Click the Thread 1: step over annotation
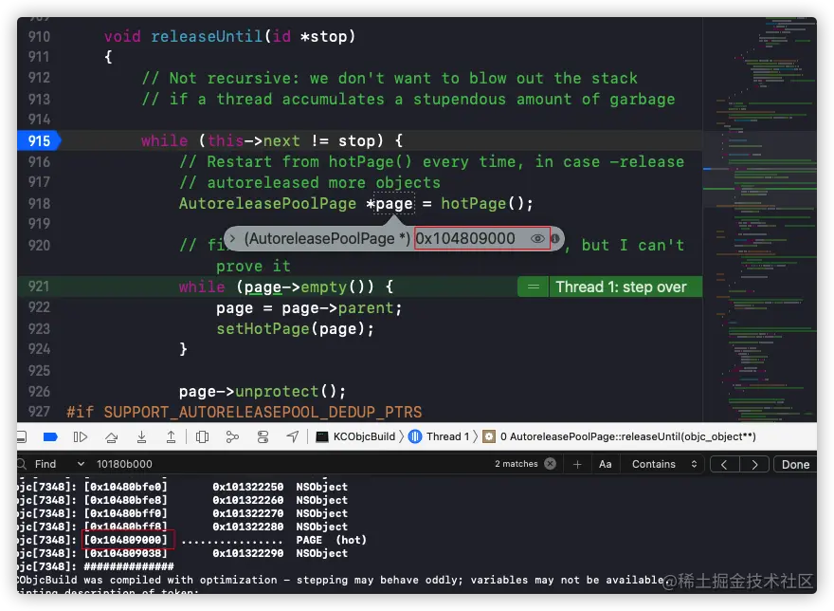834x611 pixels. (x=622, y=287)
